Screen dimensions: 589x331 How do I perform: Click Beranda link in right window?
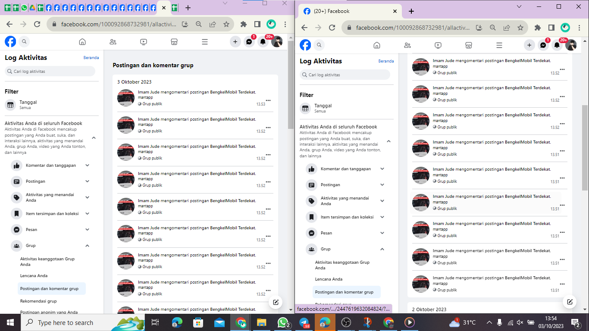(x=386, y=61)
